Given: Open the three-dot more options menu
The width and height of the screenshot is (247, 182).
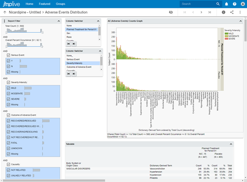Looking at the screenshot, I should tap(240, 12).
